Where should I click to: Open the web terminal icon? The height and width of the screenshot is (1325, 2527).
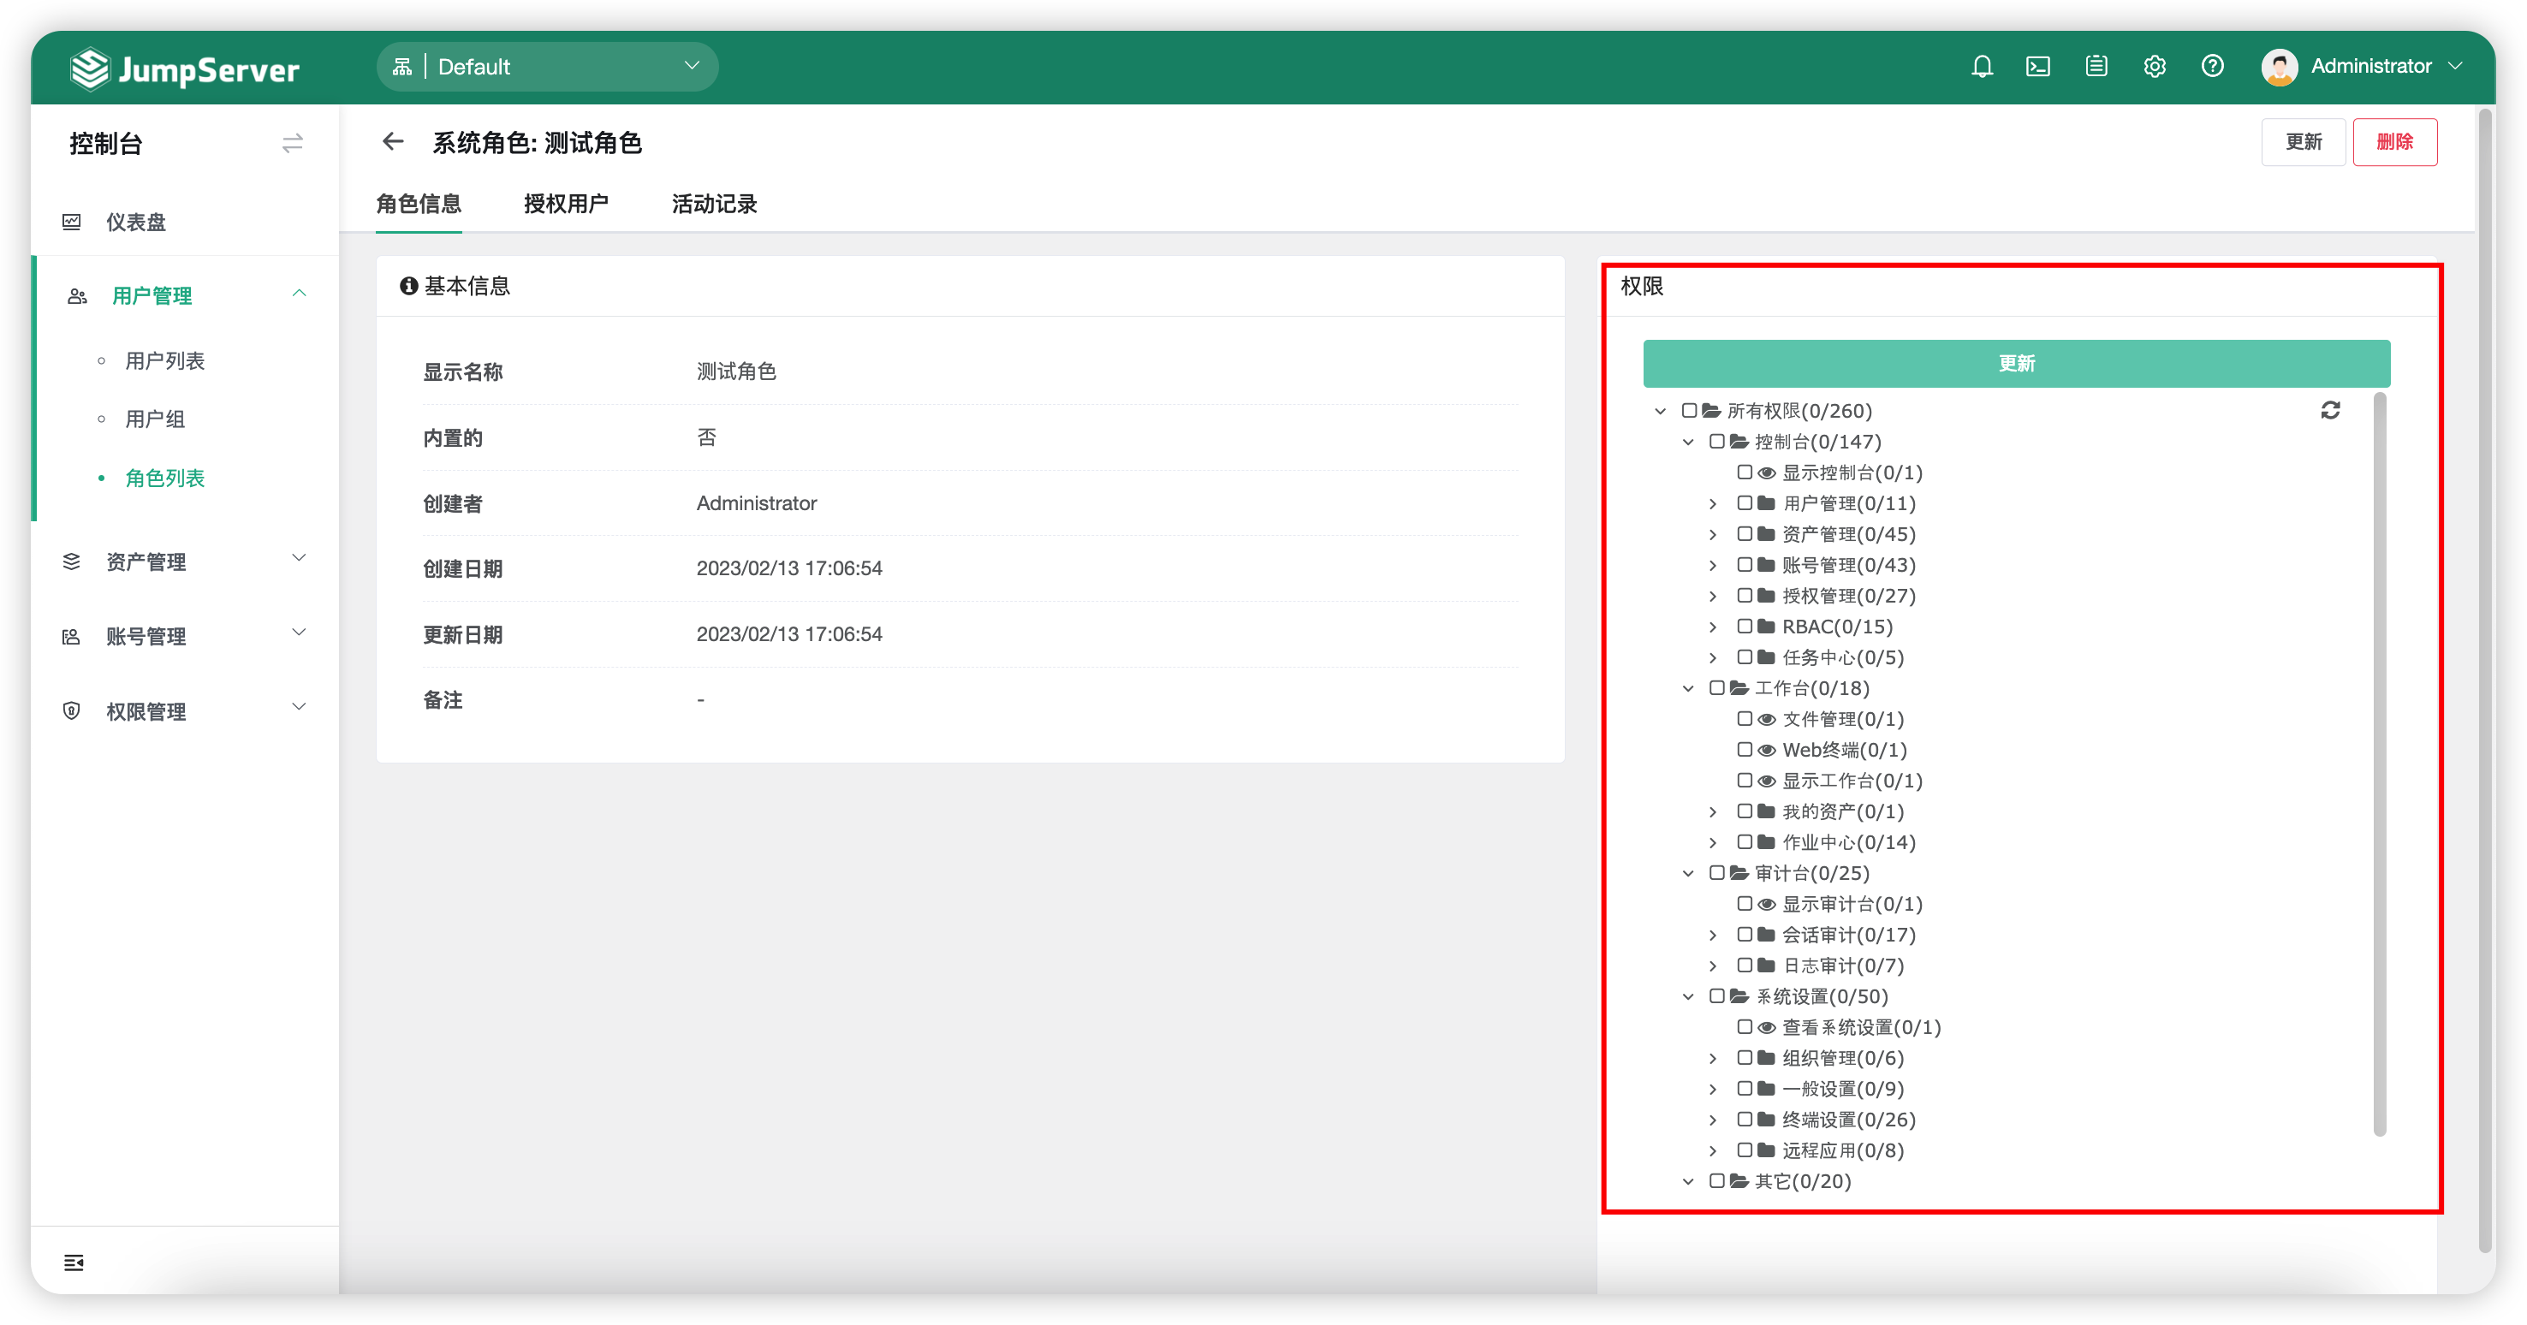(x=2038, y=66)
